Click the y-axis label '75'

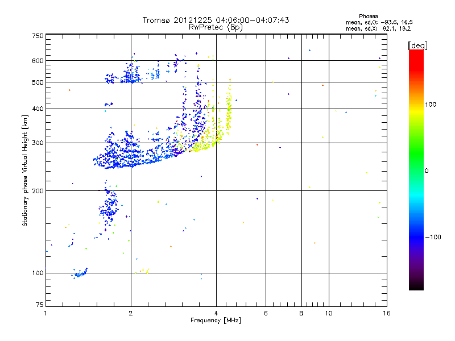point(40,305)
